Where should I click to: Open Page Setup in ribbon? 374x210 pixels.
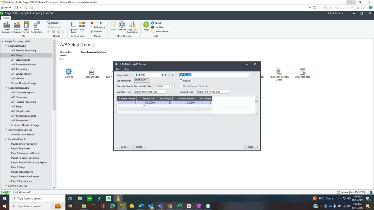point(26,27)
